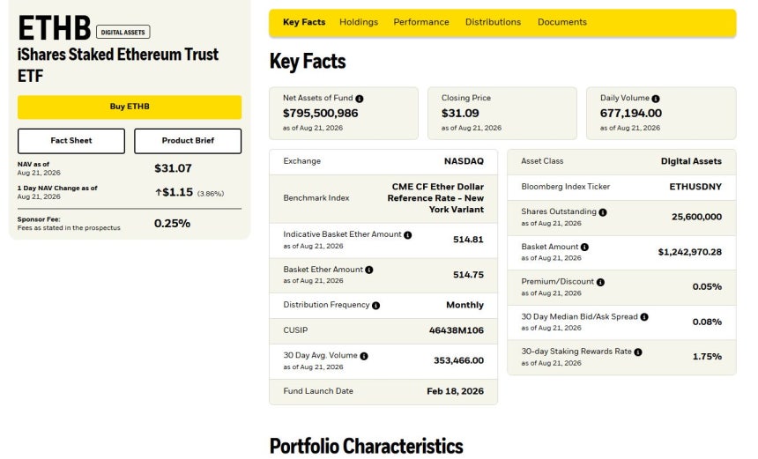Viewport: 758px width, 459px height.
Task: Click the Buy ETHB button
Action: pos(130,107)
